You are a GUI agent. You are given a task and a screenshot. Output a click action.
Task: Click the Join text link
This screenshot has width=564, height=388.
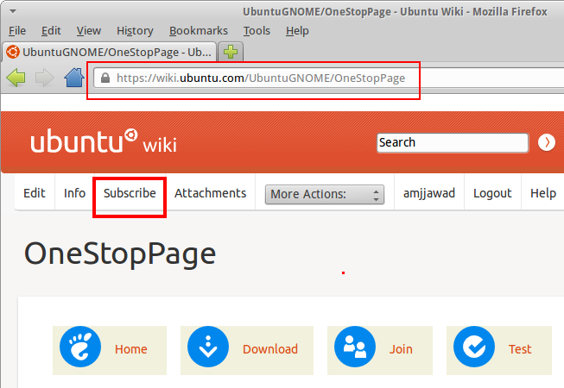[x=401, y=349]
